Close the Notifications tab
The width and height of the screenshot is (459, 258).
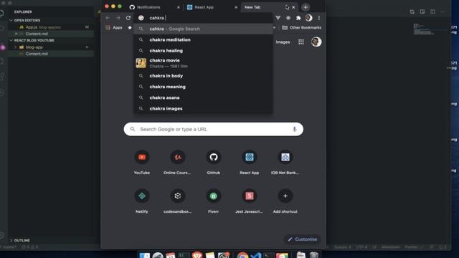[179, 7]
